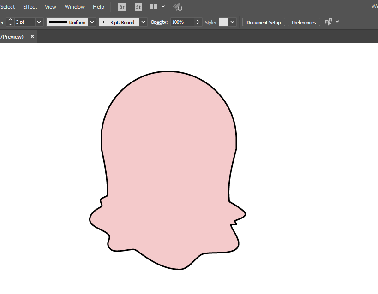Open arrange documents dropdown arrow

coord(163,6)
